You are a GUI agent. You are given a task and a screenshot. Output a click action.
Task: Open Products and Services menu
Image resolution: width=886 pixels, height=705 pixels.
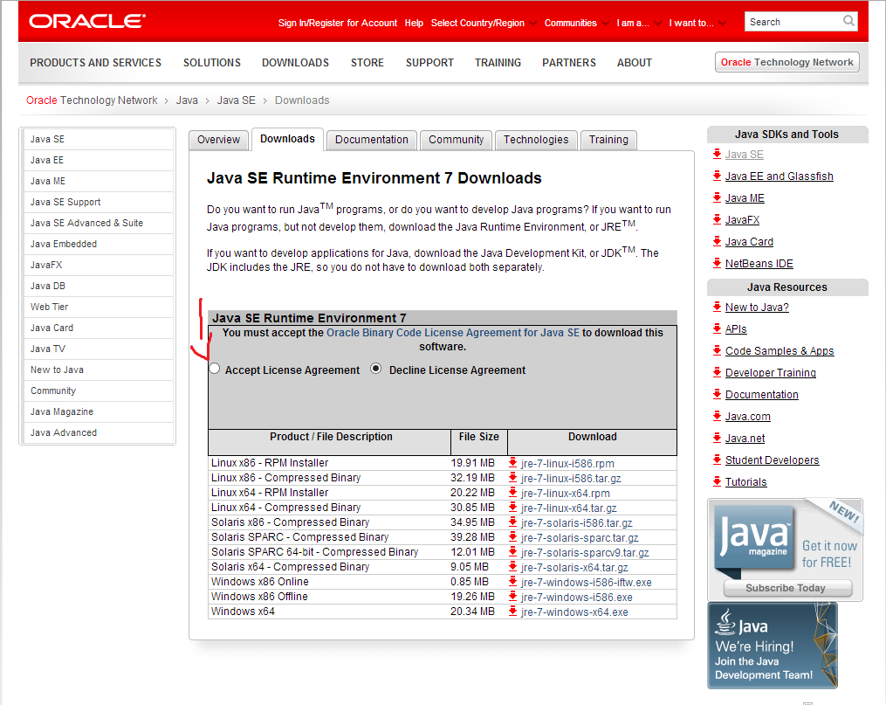point(95,63)
